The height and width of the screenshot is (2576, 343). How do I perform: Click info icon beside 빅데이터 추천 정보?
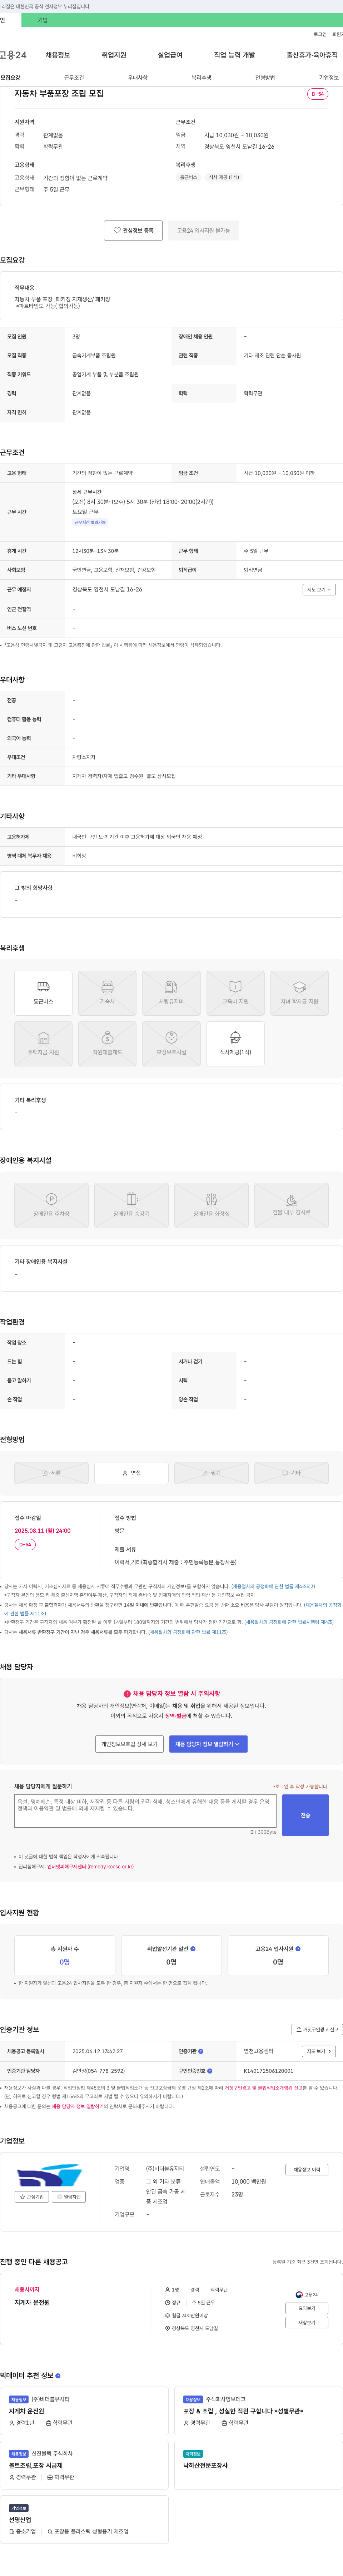point(58,2375)
